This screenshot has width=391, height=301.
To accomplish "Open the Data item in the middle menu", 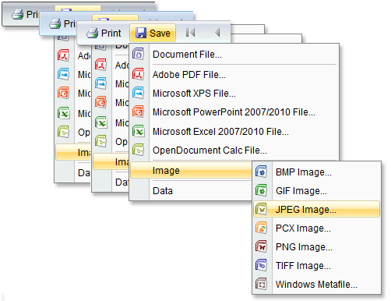I will 111,182.
